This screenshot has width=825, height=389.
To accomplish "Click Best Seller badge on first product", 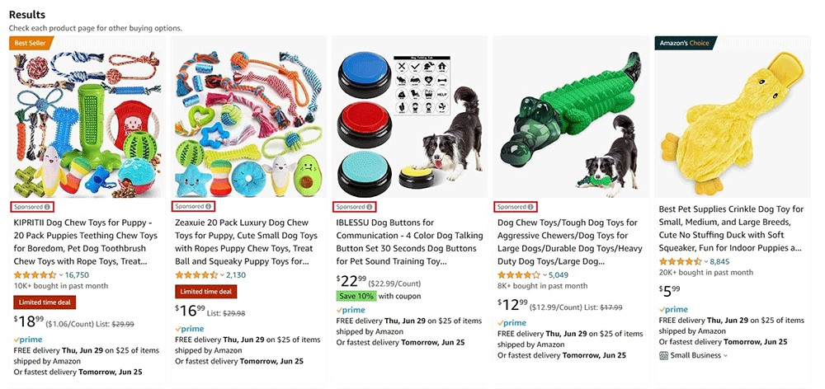I will click(x=31, y=43).
